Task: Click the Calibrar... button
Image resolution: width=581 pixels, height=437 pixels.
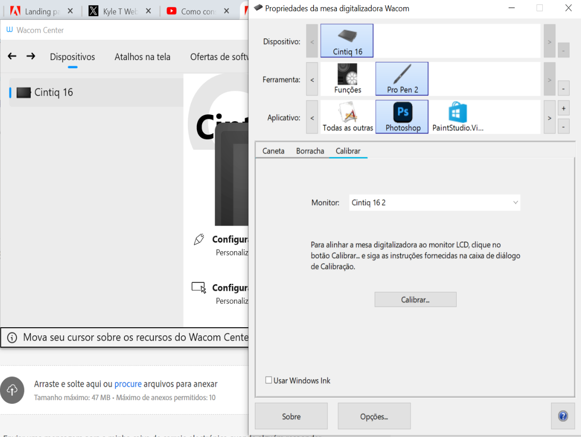Action: click(415, 299)
